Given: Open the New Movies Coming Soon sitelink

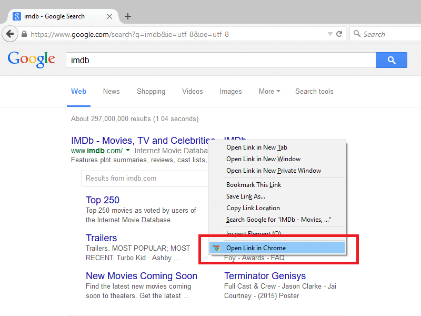Looking at the screenshot, I should point(142,275).
